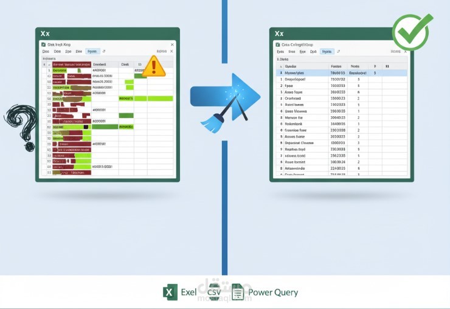Screen dimensions: 450x309
Task: Click the 'Fostaa' column header in right table
Action: 336,66
